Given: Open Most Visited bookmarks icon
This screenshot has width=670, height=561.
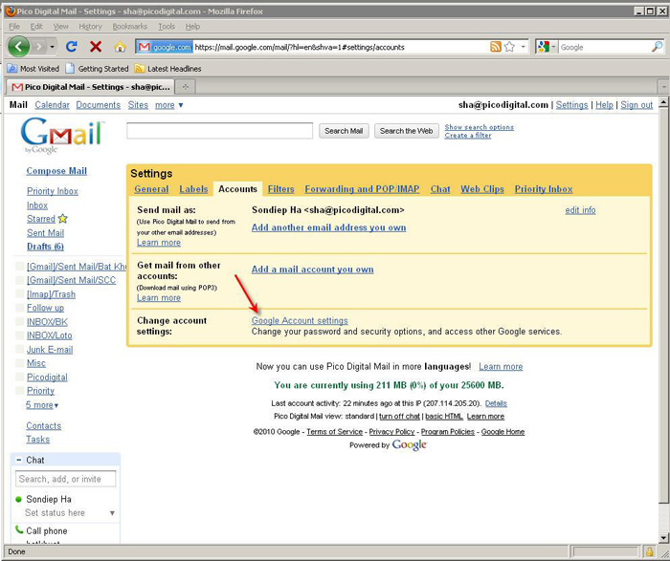Looking at the screenshot, I should click(11, 68).
